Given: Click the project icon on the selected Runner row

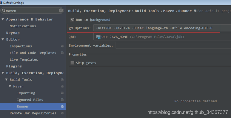Looking at the screenshot, I should (x=62, y=106).
